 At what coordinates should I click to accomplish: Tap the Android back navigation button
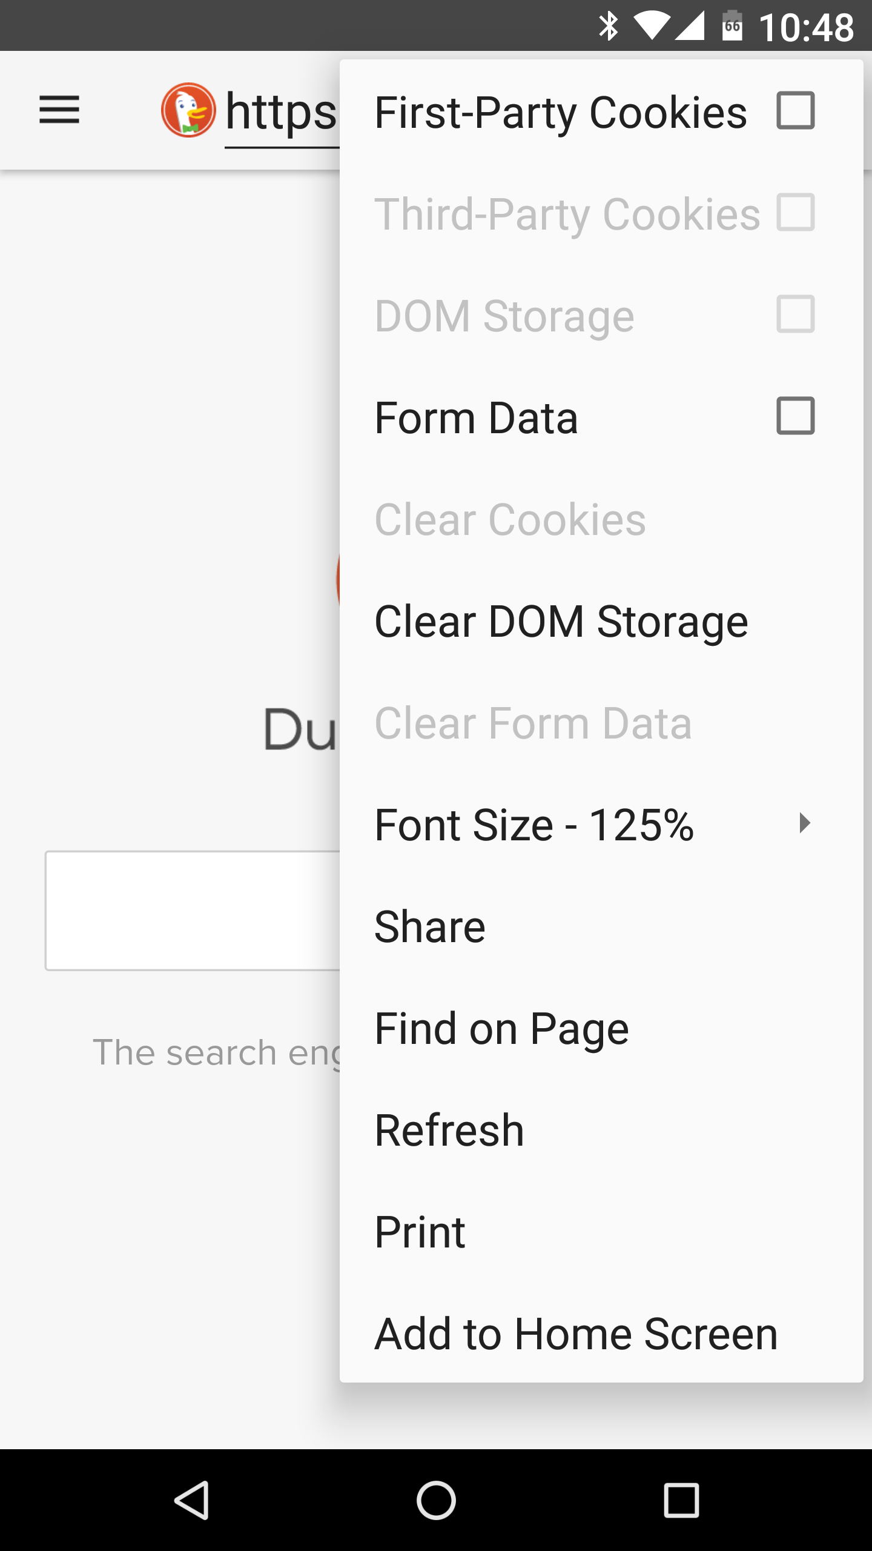[x=192, y=1500]
